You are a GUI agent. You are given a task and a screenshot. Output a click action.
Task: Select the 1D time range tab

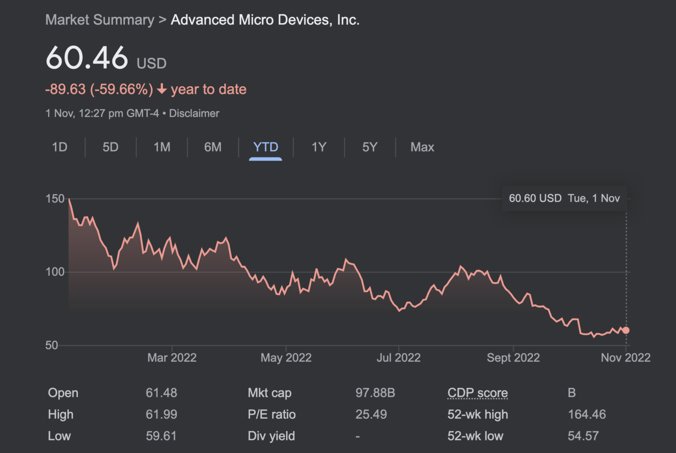60,147
